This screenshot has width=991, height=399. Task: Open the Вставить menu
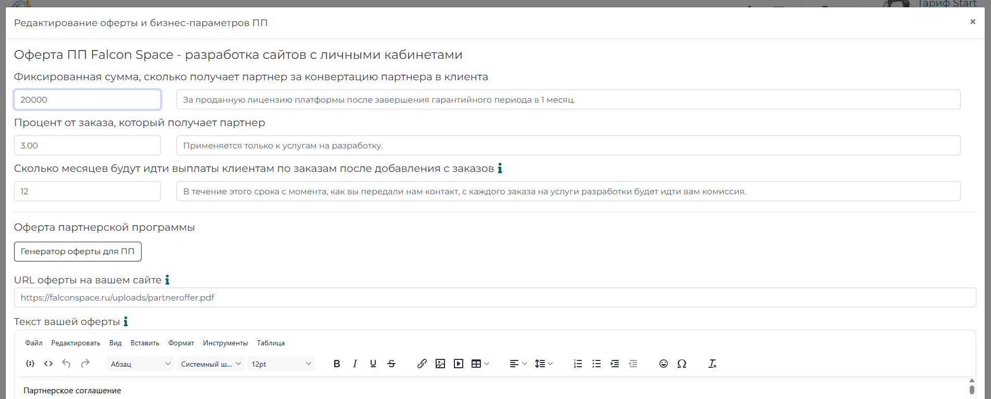pyautogui.click(x=145, y=343)
